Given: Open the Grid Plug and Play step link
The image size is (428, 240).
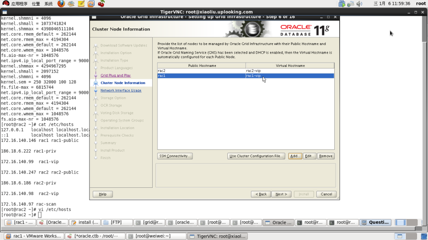Looking at the screenshot, I should coord(116,75).
